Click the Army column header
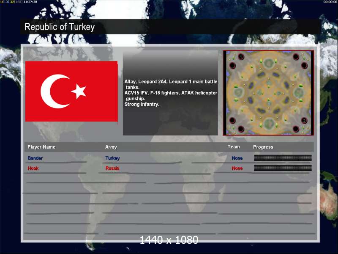338x254 pixels. pyautogui.click(x=111, y=147)
